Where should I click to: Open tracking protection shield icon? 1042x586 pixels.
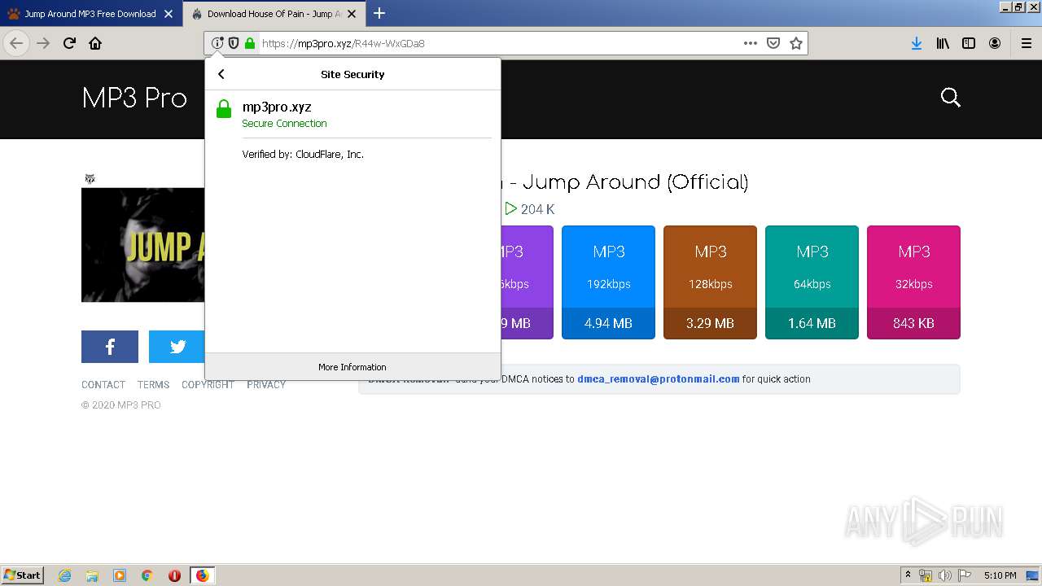click(x=234, y=43)
